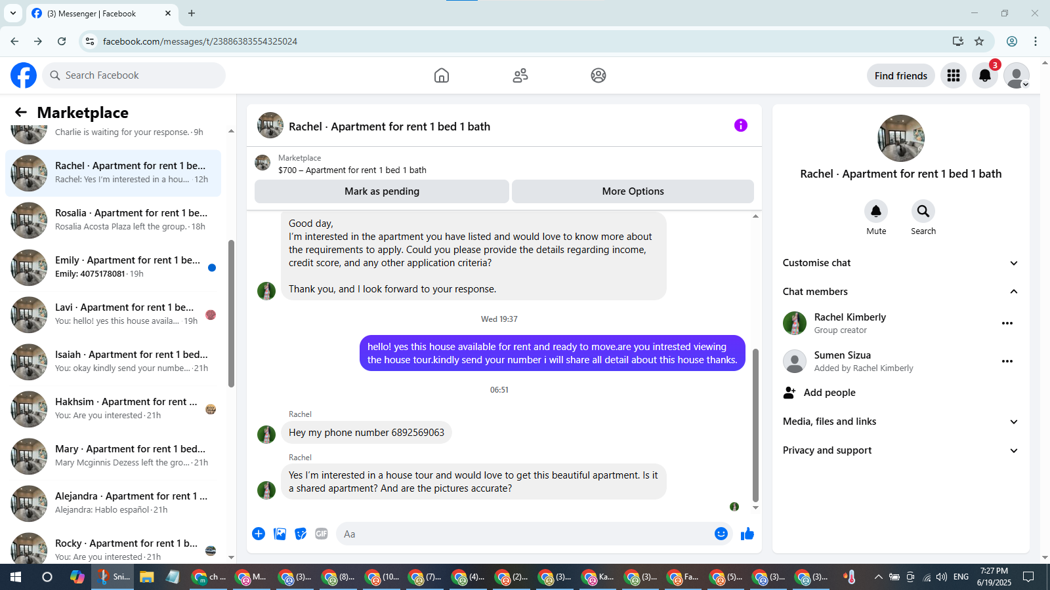Mute this chat using the bell icon

pyautogui.click(x=876, y=211)
